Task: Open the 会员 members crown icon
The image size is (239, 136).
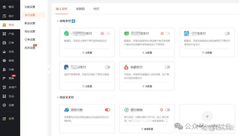Action: pos(4,52)
